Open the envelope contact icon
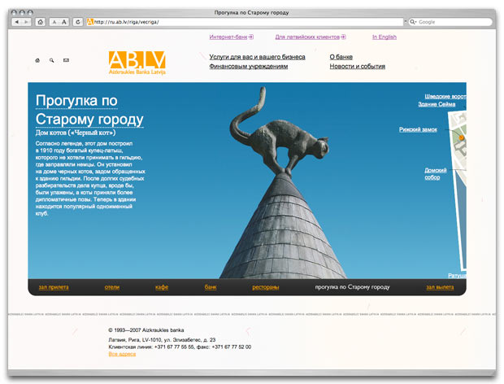504x384 pixels. click(x=66, y=61)
